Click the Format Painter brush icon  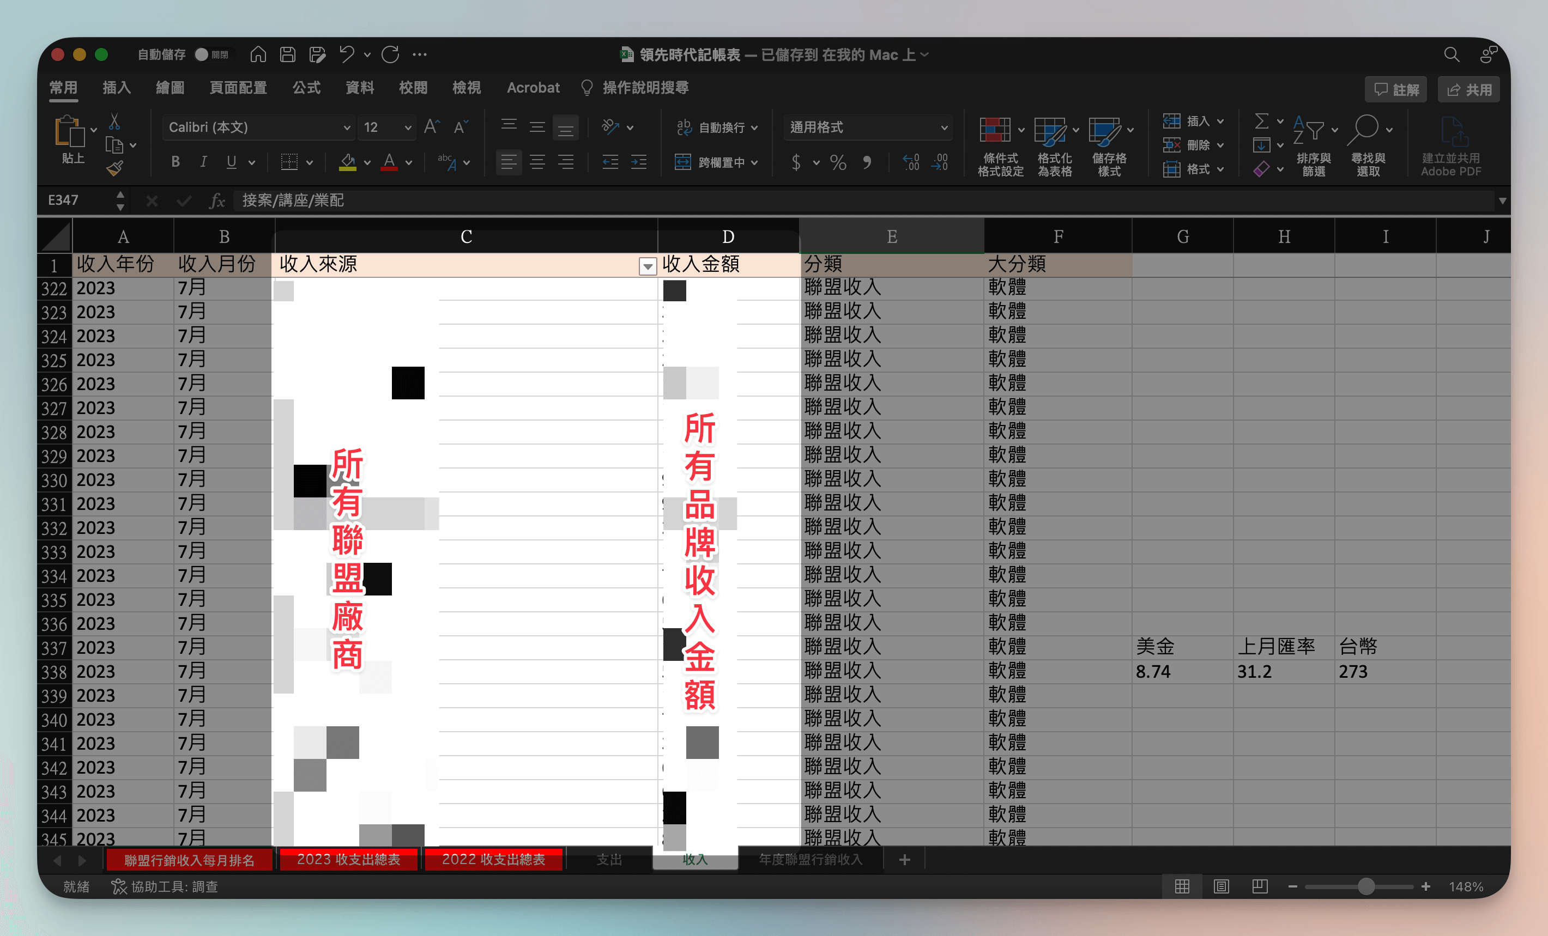tap(114, 168)
